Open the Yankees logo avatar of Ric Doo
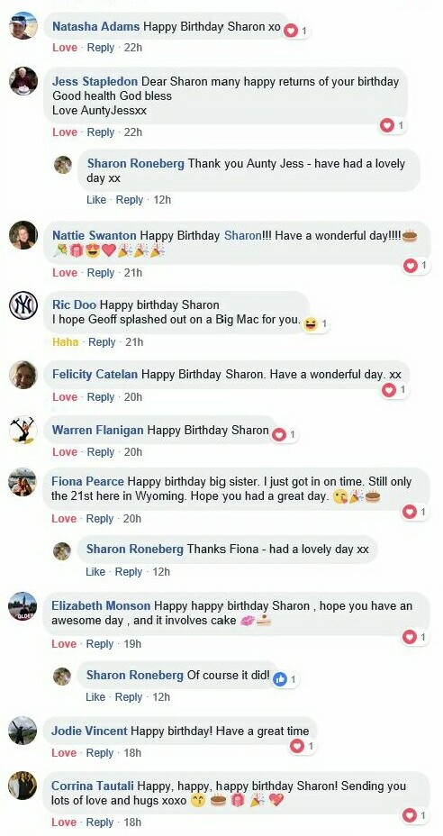The image size is (443, 836). click(x=23, y=305)
